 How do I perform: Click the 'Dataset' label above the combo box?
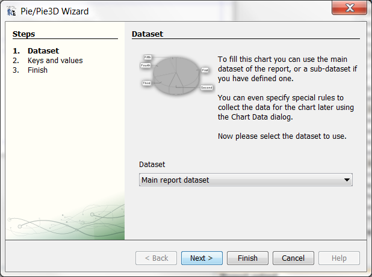click(x=152, y=164)
